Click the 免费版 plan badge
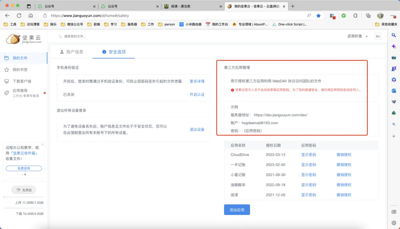 (24, 190)
